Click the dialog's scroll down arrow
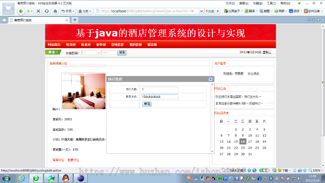Screen dimensions: 325x183 (212, 152)
